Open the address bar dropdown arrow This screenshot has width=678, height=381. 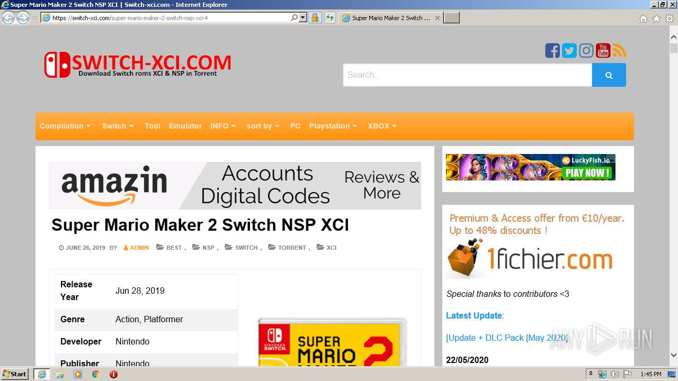click(303, 17)
